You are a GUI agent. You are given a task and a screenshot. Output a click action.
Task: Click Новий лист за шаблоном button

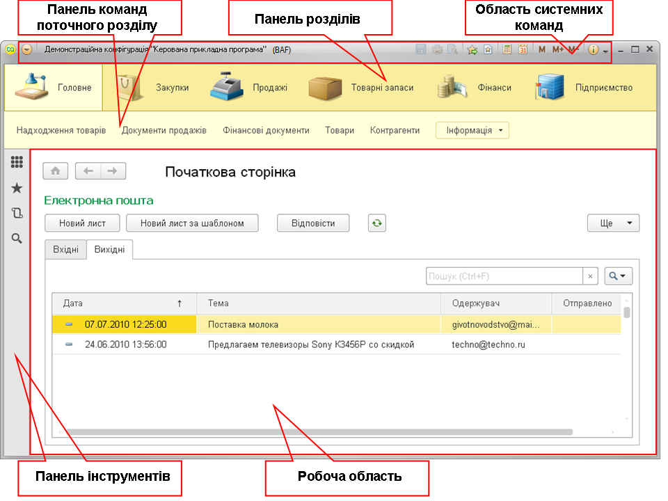[192, 223]
